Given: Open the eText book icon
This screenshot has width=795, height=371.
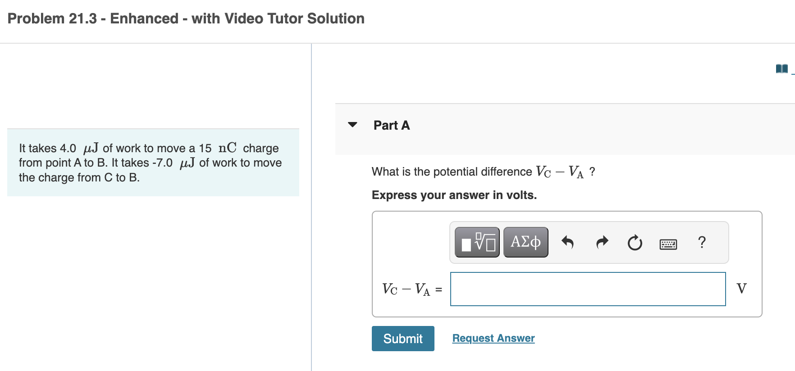Looking at the screenshot, I should click(782, 68).
